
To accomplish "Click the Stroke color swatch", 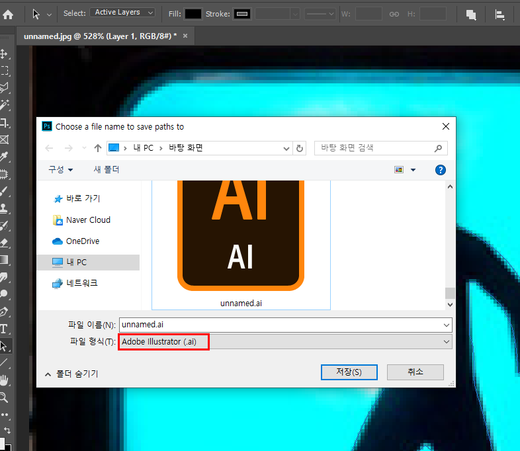I will (241, 14).
